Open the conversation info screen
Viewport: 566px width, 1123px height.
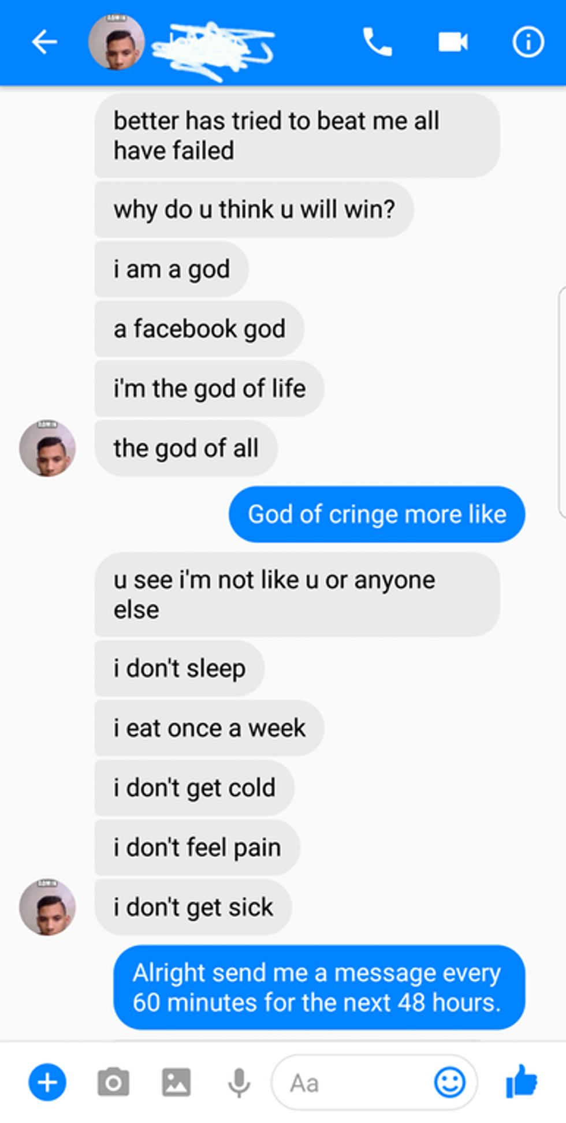tap(527, 41)
